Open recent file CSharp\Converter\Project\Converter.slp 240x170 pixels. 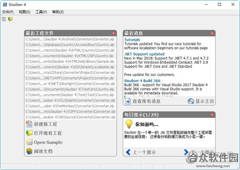point(70,73)
